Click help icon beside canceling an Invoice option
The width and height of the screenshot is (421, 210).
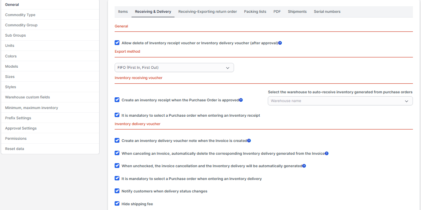pos(327,154)
